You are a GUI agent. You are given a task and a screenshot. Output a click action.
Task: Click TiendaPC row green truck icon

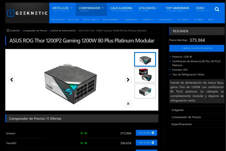(x=86, y=143)
